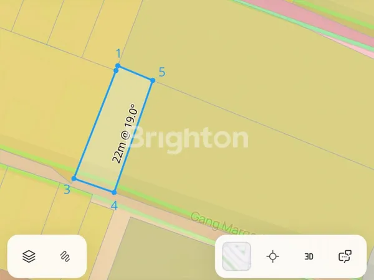Select polygon vertex point 3

[74, 179]
